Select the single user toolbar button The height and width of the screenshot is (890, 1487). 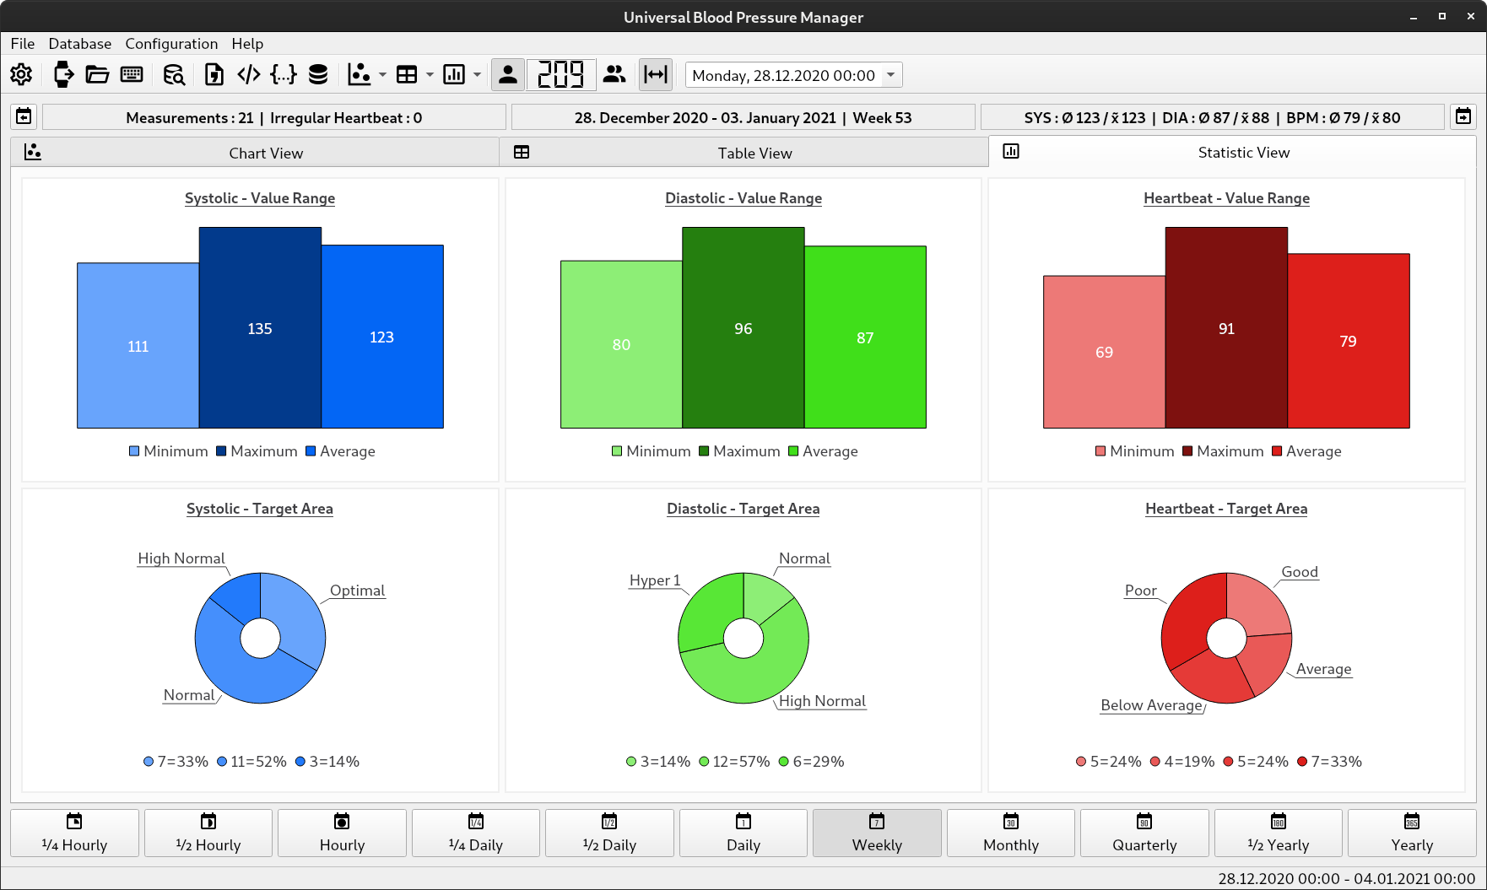(x=508, y=75)
